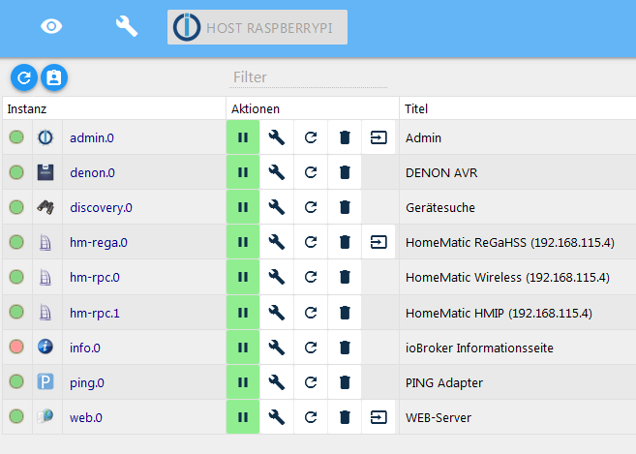Open hm-rega.0 web interface link icon
Viewport: 636px width, 454px height.
tap(379, 242)
